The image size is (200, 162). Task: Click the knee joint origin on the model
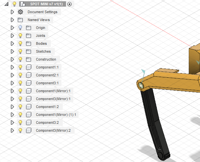click(141, 86)
